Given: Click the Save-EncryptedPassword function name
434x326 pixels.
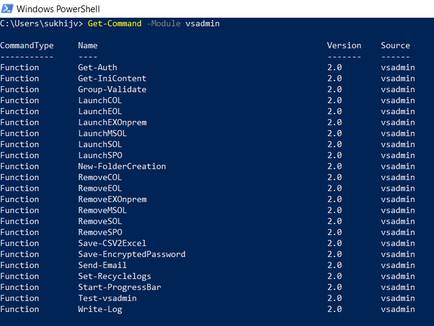Looking at the screenshot, I should tap(132, 254).
